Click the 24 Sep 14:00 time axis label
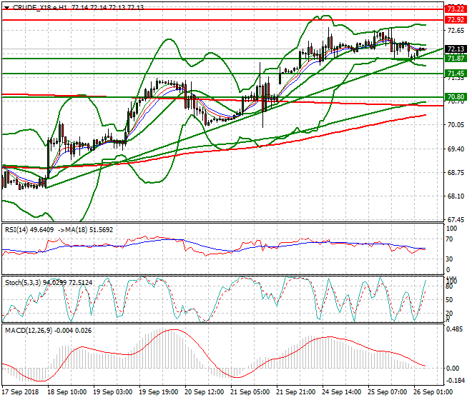The width and height of the screenshot is (472, 400). click(342, 392)
